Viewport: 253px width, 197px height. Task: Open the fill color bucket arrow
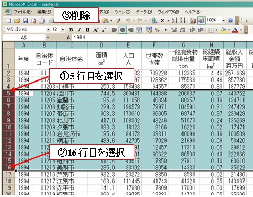229,30
